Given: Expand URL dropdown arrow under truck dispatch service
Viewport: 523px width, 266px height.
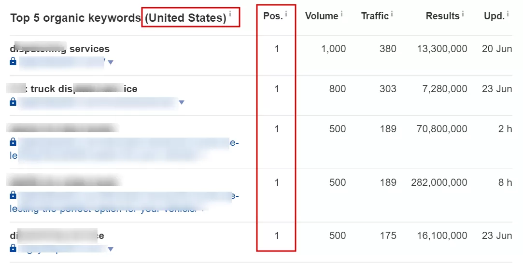Looking at the screenshot, I should pos(182,102).
